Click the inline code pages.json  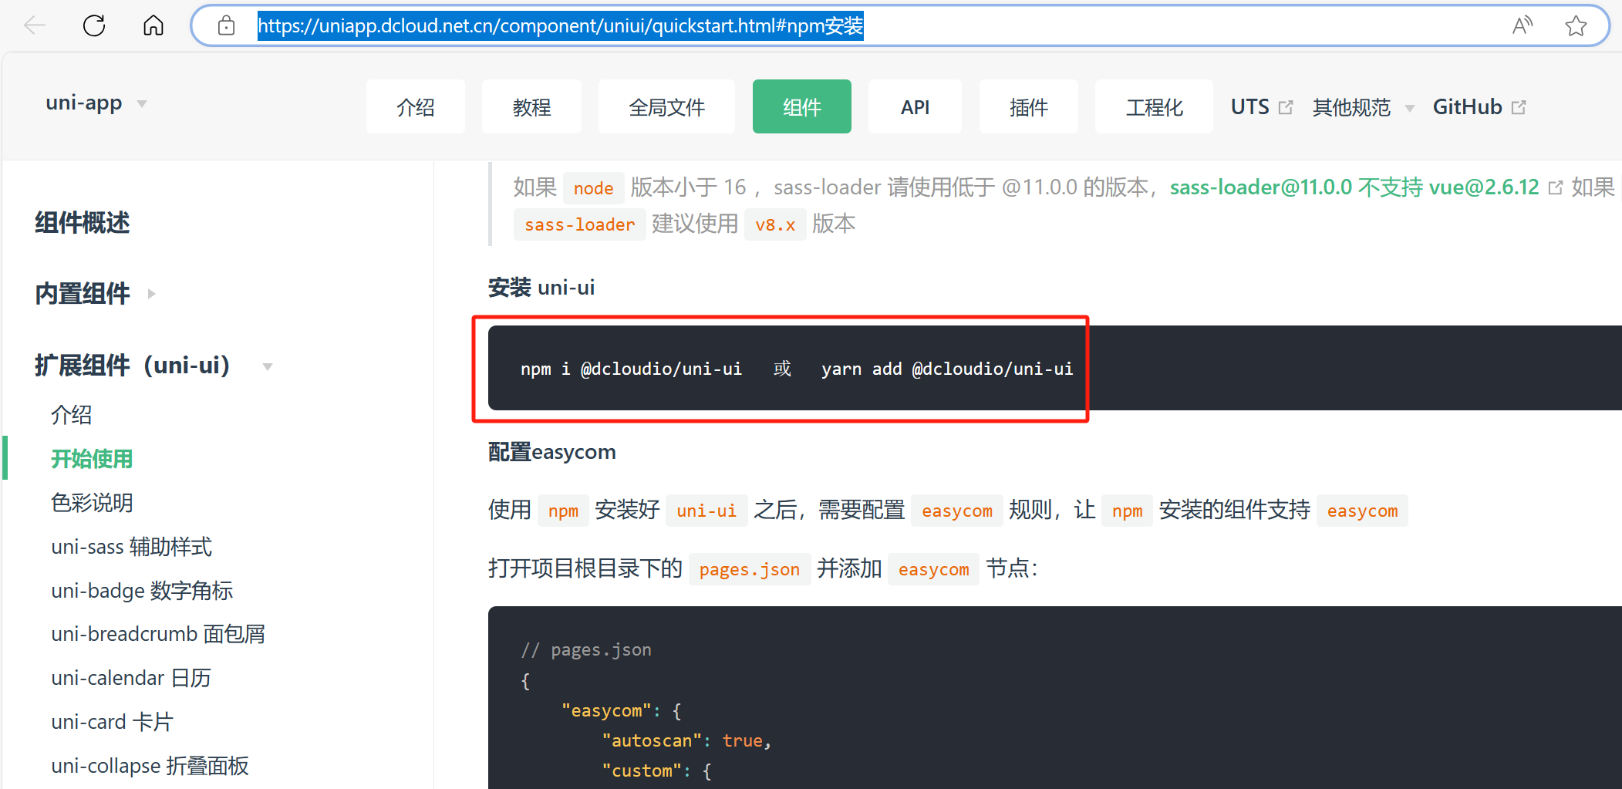[x=750, y=569]
